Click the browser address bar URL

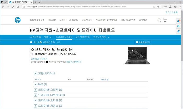[78, 7]
